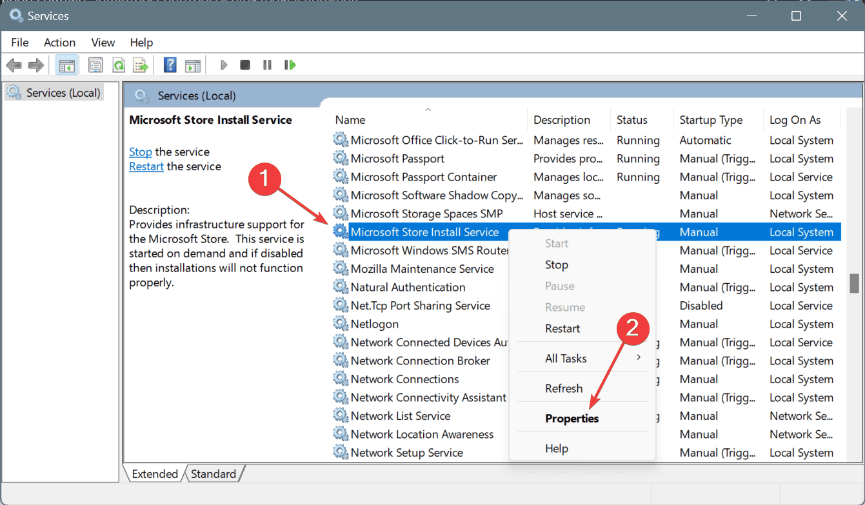
Task: Select Services (Local) in the console tree
Action: (x=63, y=93)
